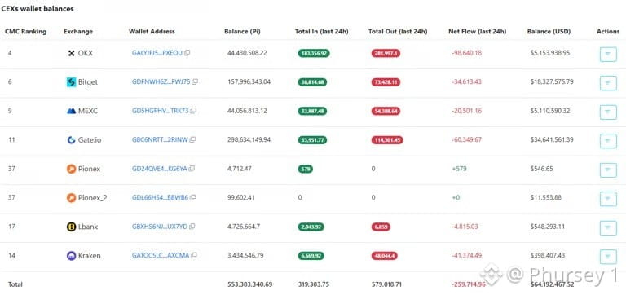Select Pionex_2 USD balance $11,553.88
The image size is (626, 295).
pyautogui.click(x=546, y=197)
